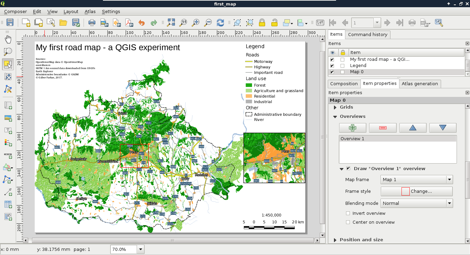Toggle visibility checkbox for Legend item

click(x=332, y=66)
